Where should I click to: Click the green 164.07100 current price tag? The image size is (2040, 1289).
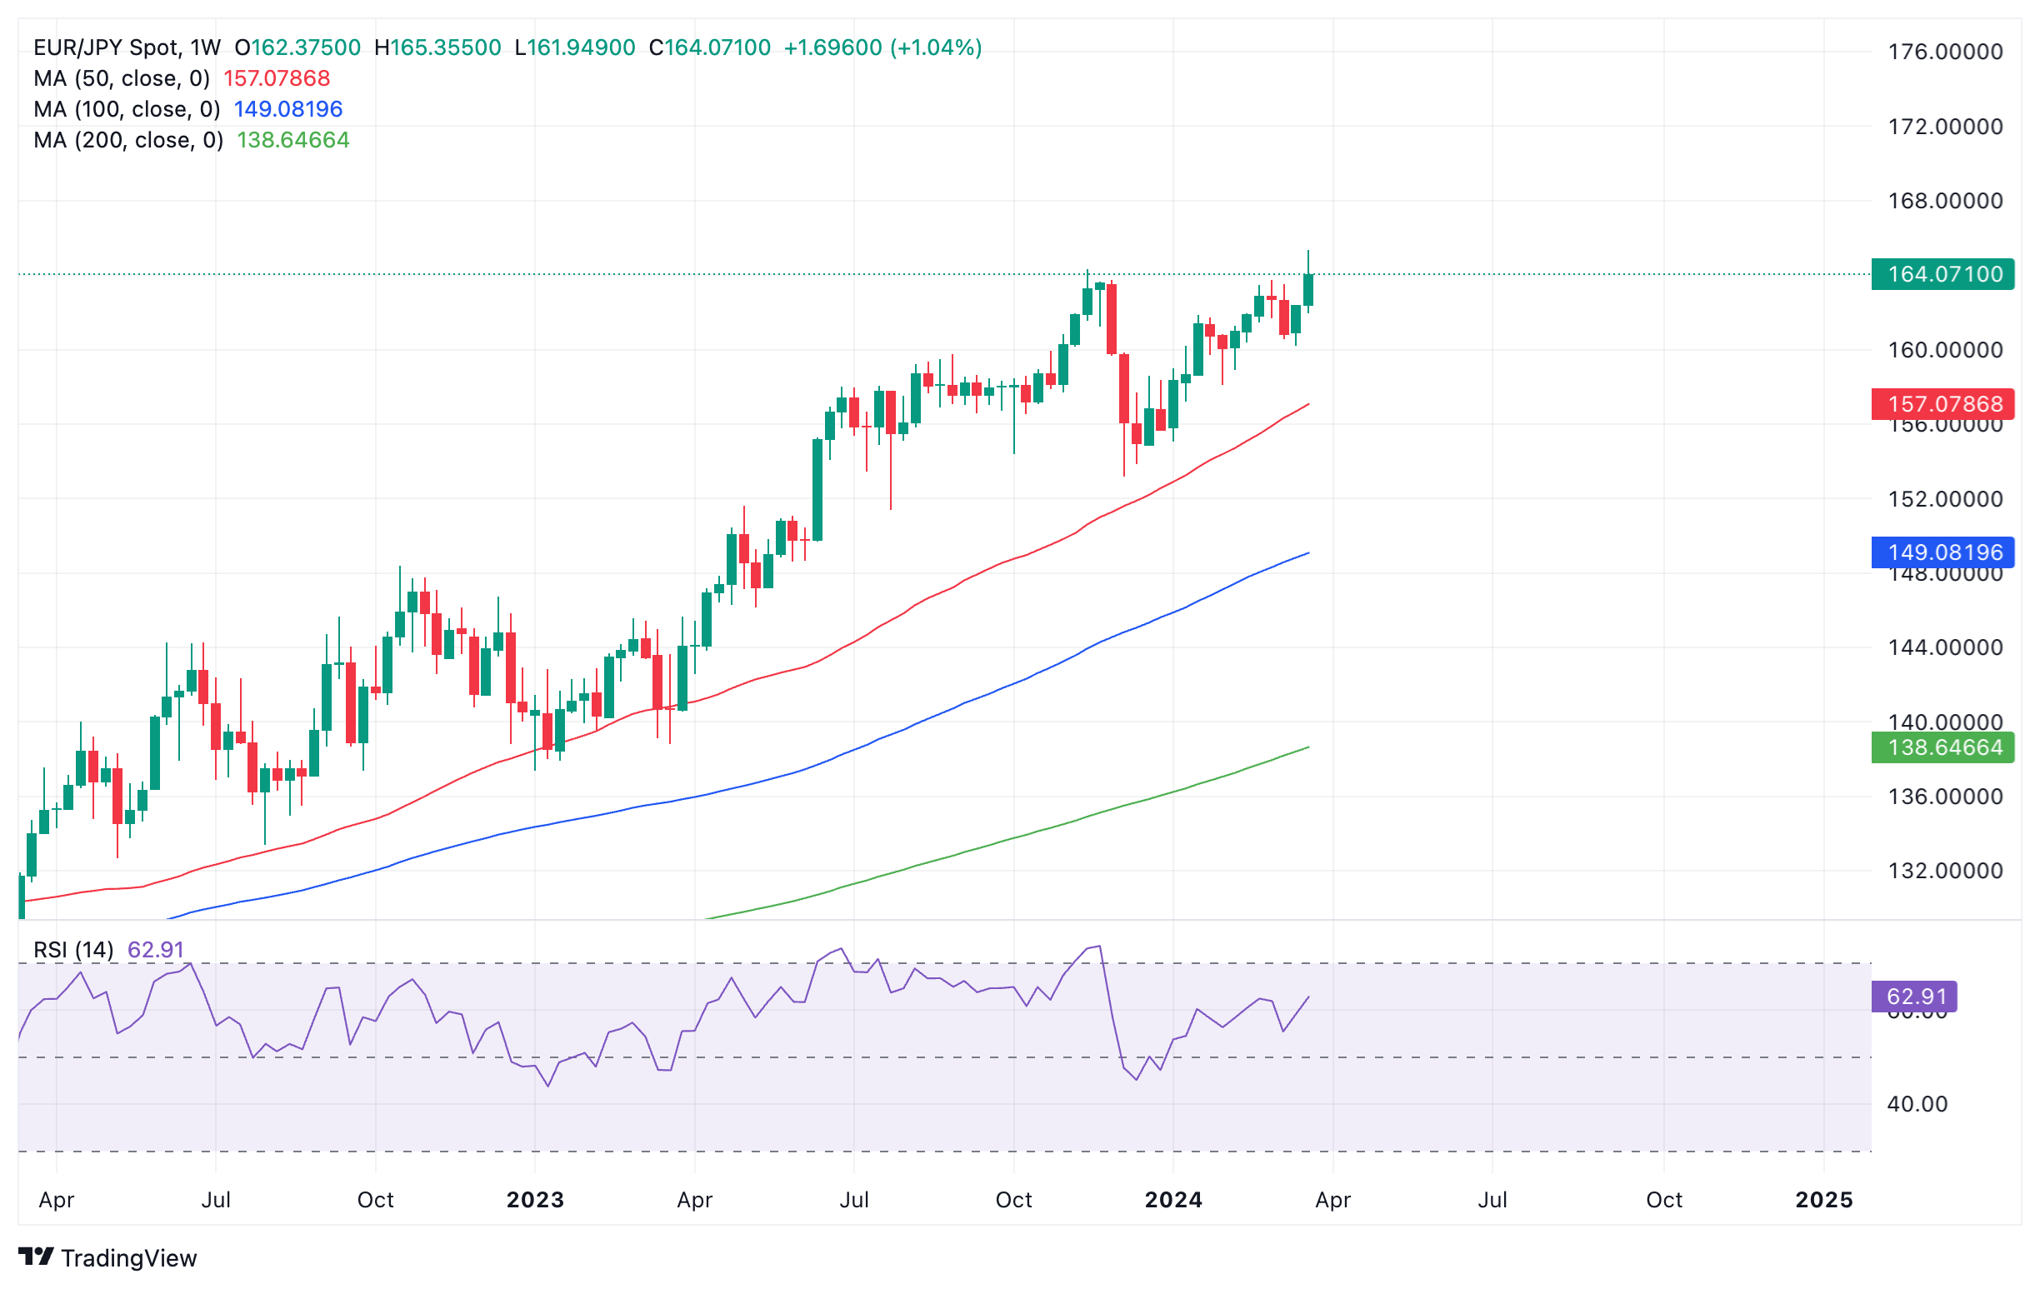[1942, 274]
